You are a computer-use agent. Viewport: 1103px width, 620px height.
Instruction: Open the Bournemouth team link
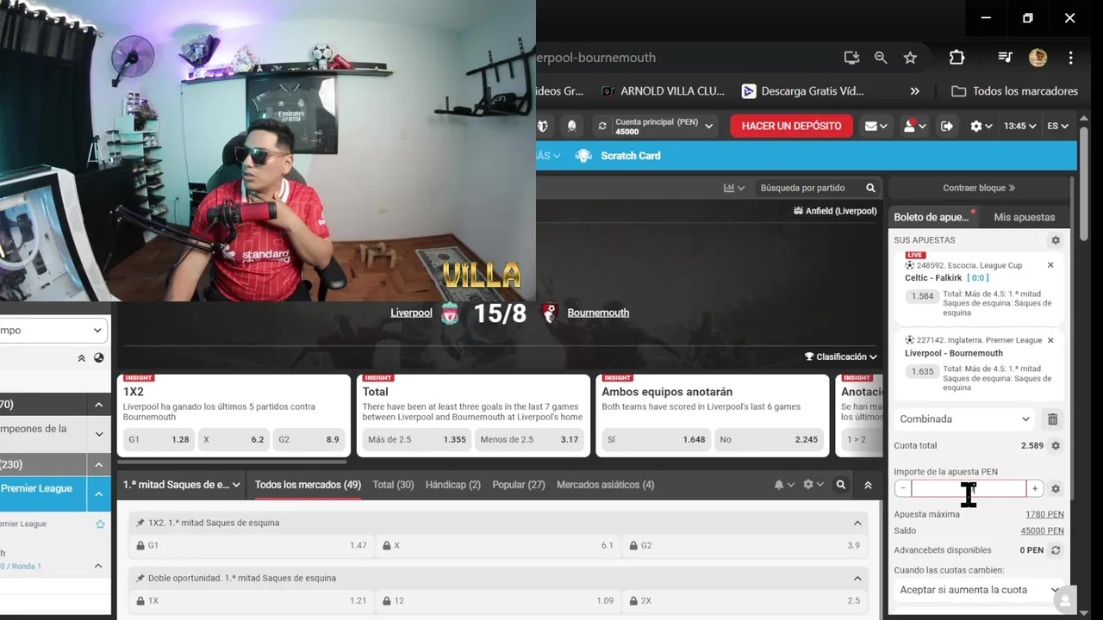(x=598, y=313)
